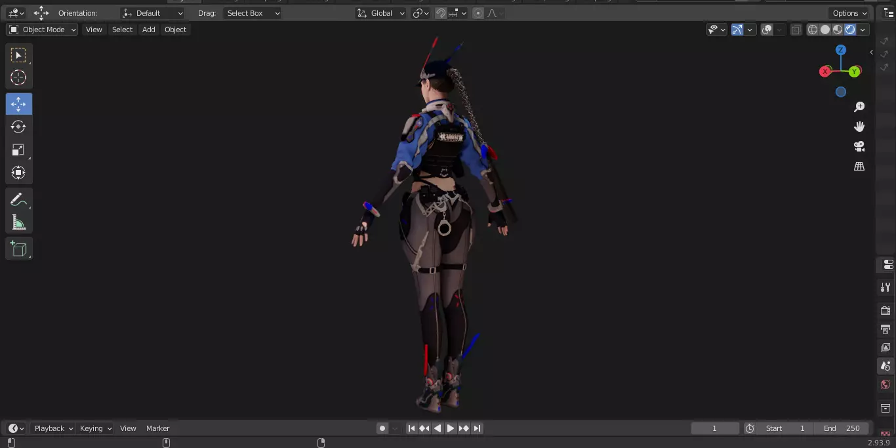
Task: Open the timeline View menu
Action: click(x=128, y=428)
